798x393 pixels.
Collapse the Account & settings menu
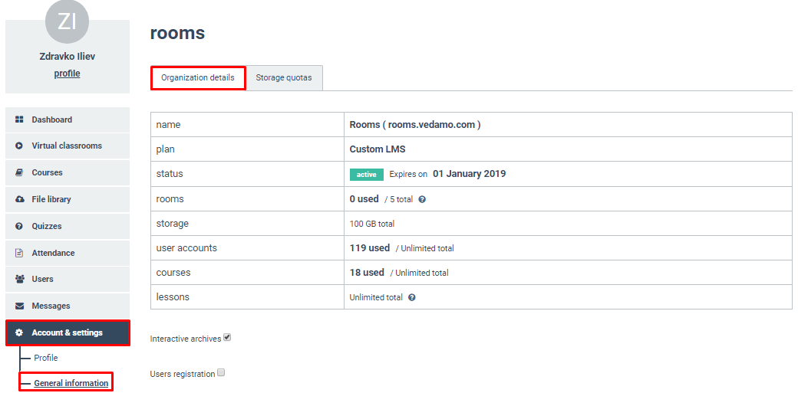68,333
